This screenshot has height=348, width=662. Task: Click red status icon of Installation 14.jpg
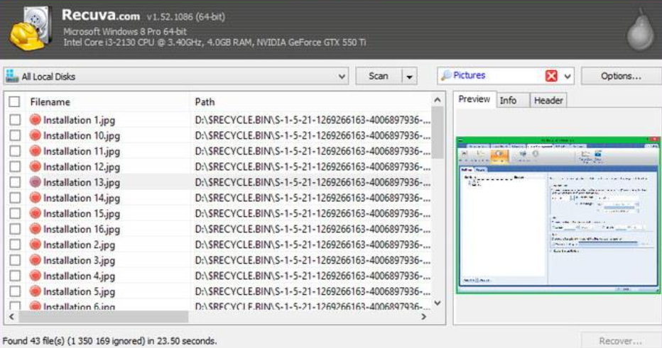point(36,198)
